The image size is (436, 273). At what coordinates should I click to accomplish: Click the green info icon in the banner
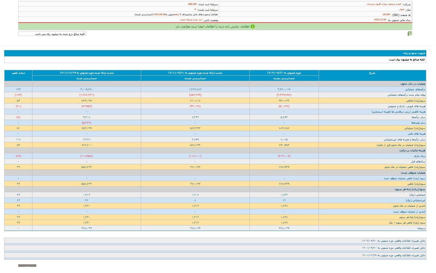click(x=253, y=27)
